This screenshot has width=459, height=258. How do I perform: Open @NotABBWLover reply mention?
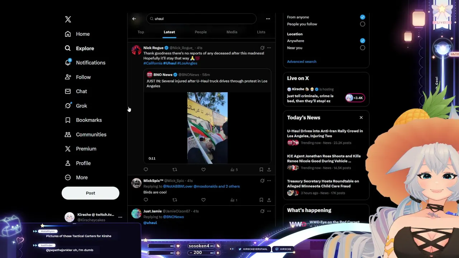pos(178,186)
